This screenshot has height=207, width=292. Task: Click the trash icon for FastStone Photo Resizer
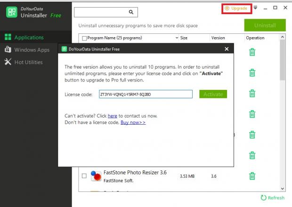252,176
